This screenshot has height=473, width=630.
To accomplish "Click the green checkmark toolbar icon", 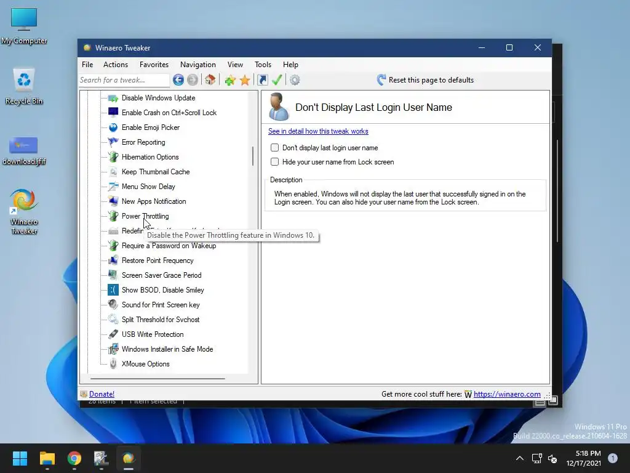I will coord(277,80).
